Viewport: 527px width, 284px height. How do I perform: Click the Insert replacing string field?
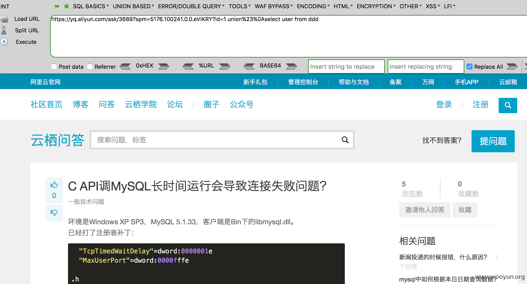tap(426, 66)
